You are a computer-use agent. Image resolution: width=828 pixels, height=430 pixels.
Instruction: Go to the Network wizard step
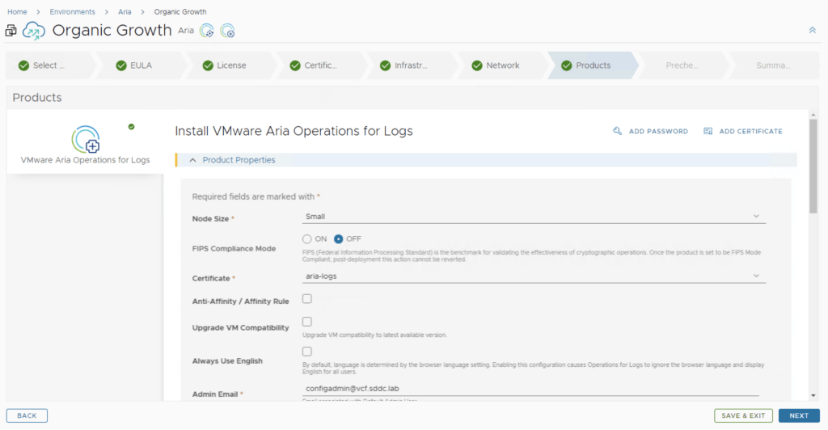[x=502, y=65]
